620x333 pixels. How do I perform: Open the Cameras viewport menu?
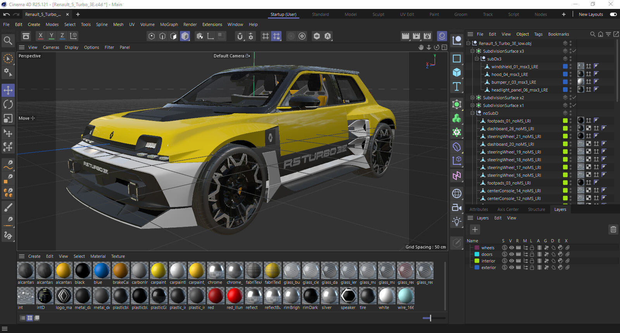tap(51, 47)
